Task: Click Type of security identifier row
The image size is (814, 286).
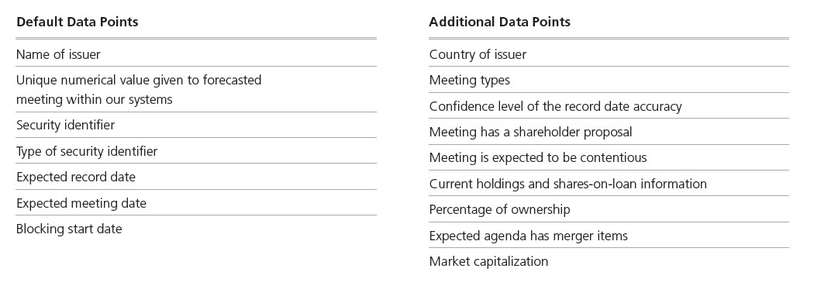Action: [196, 150]
